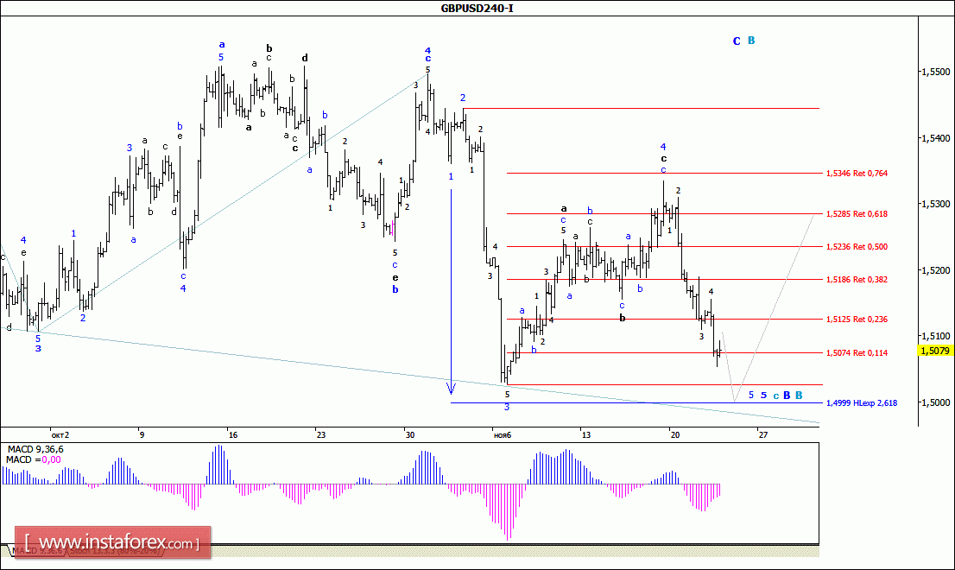The image size is (955, 570).
Task: Click the date label 20 on time axis
Action: coord(675,434)
